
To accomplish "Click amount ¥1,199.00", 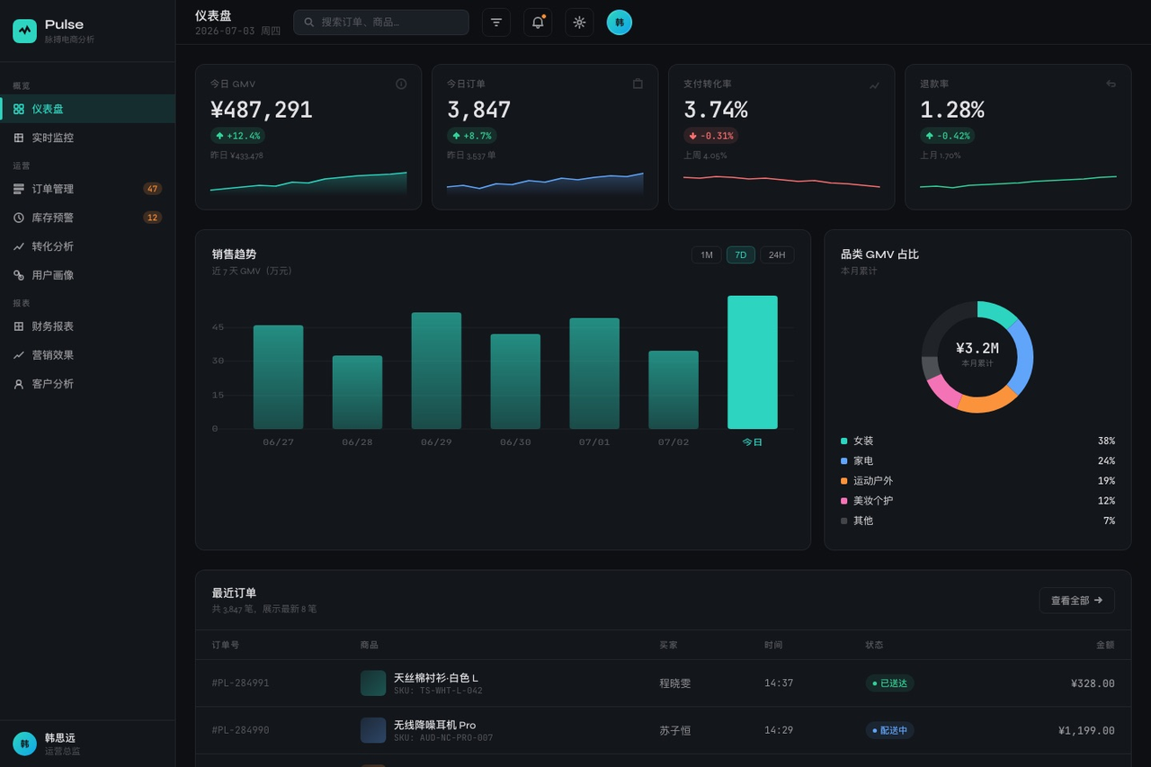I will [1086, 731].
